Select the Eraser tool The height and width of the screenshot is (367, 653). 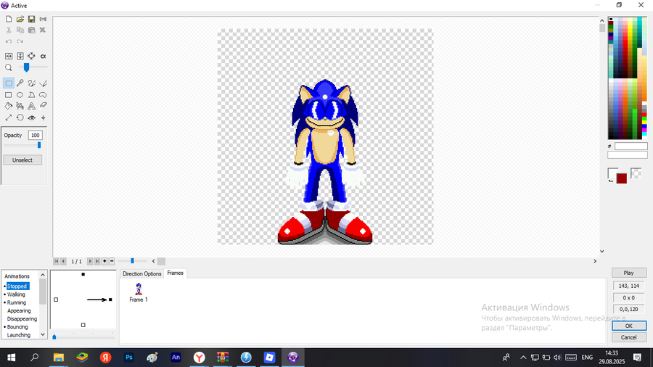pos(43,106)
